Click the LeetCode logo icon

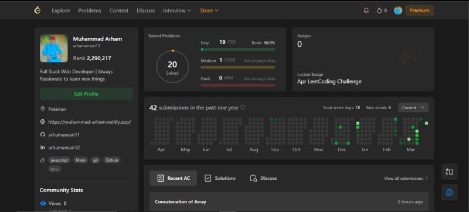click(x=38, y=11)
